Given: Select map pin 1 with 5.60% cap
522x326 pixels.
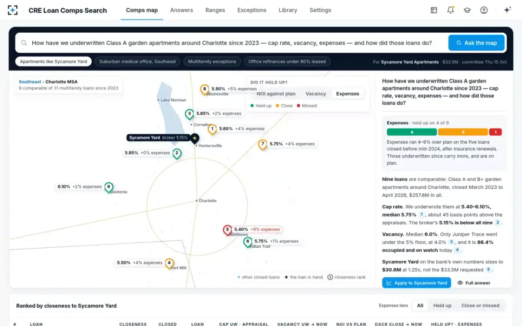Looking at the screenshot, I should pos(212,130).
